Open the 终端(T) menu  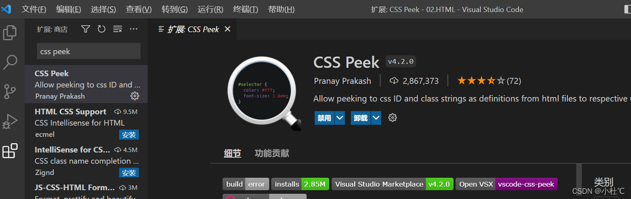click(x=245, y=9)
